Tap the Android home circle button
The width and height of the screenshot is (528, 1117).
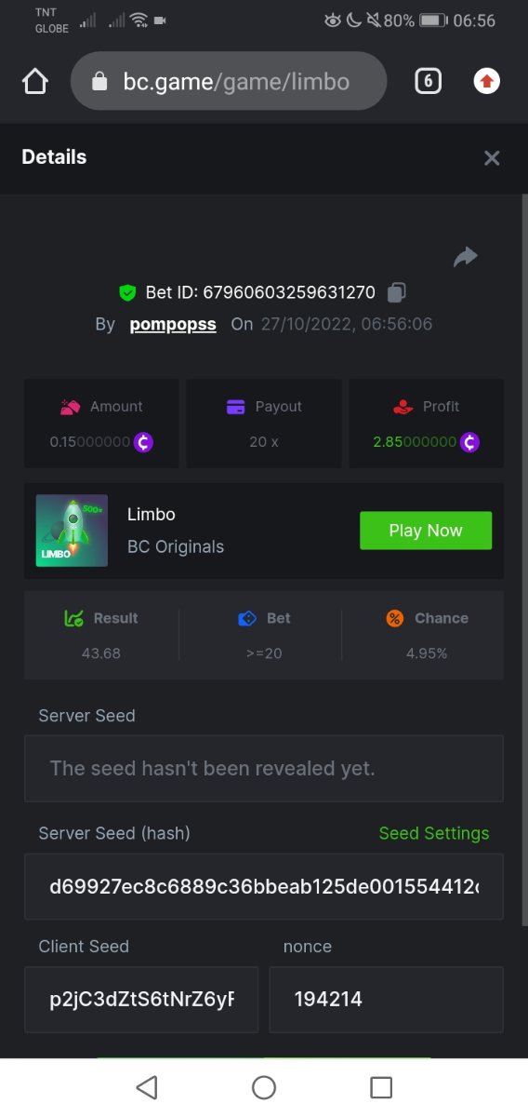click(264, 1087)
